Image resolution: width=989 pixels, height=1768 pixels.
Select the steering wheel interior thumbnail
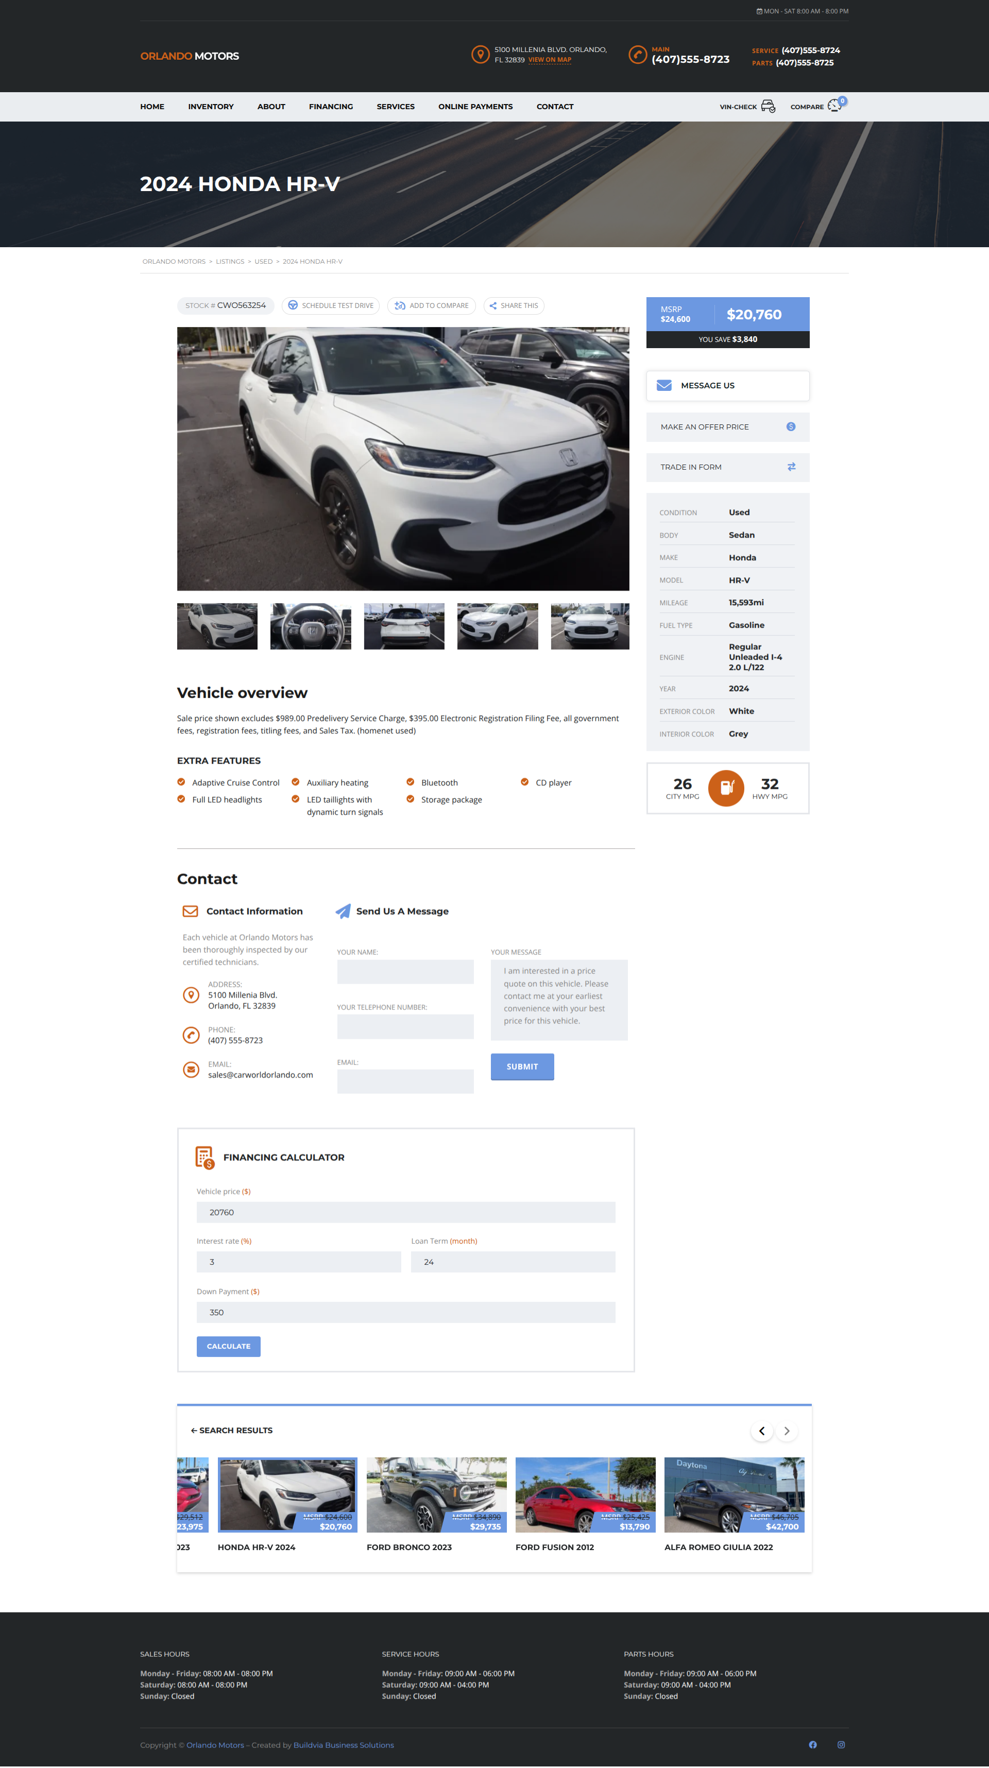(310, 626)
